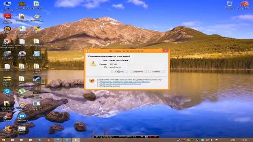The width and height of the screenshot is (253, 142).
Task: Launch the VLC media player shortcut
Action: click(22, 106)
